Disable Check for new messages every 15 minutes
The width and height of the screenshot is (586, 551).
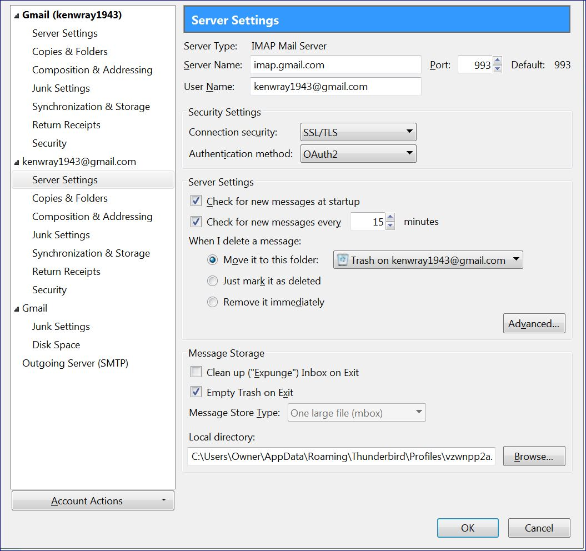point(196,222)
